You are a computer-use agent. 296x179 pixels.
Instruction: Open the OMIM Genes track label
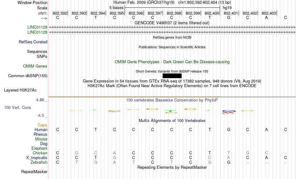click(35, 66)
